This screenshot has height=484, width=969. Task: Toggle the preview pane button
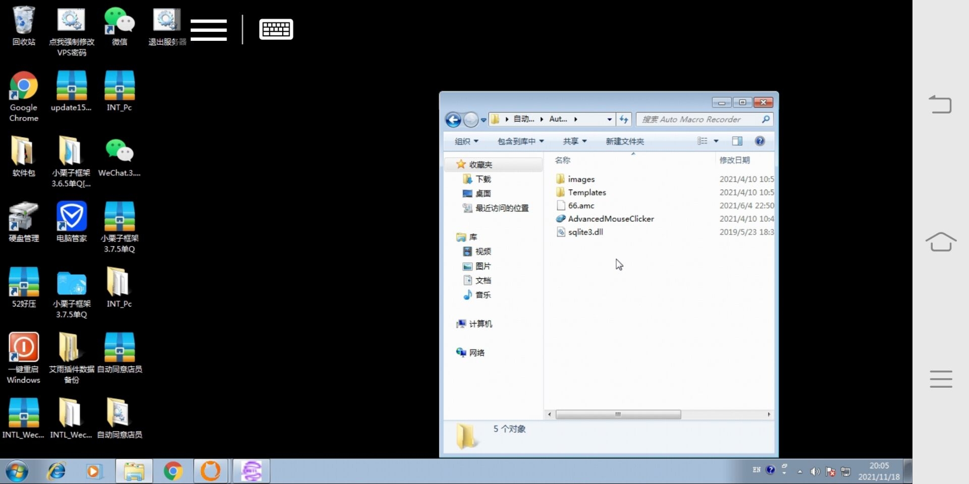(x=737, y=141)
